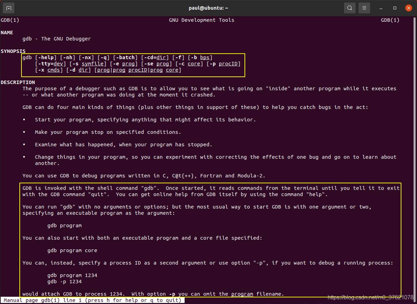Click the [-d dir] option
The image size is (417, 304).
pos(79,70)
